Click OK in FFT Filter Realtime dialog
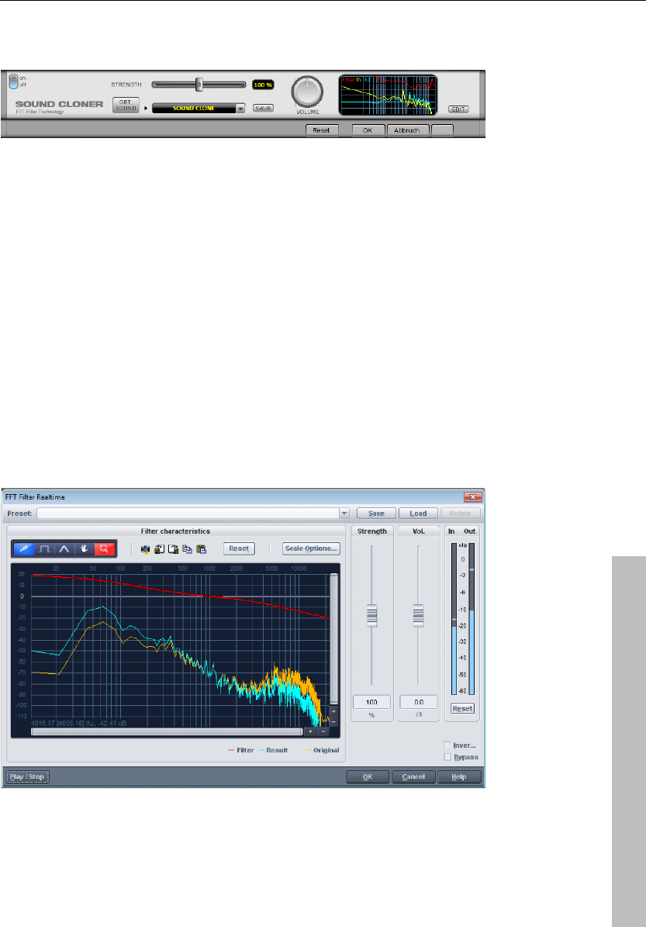The height and width of the screenshot is (927, 646). point(368,777)
